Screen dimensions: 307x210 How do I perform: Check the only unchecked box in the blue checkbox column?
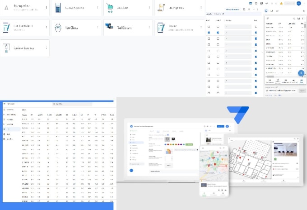click(x=256, y=27)
